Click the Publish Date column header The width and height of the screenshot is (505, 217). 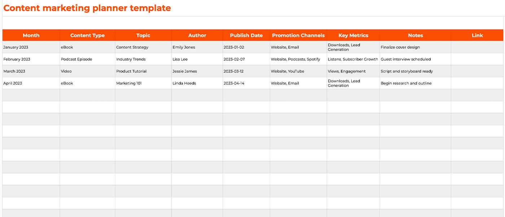(x=246, y=35)
